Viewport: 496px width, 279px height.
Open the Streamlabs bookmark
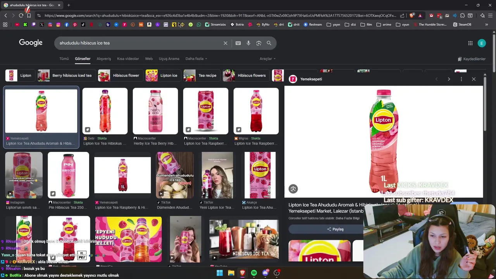coord(215,24)
